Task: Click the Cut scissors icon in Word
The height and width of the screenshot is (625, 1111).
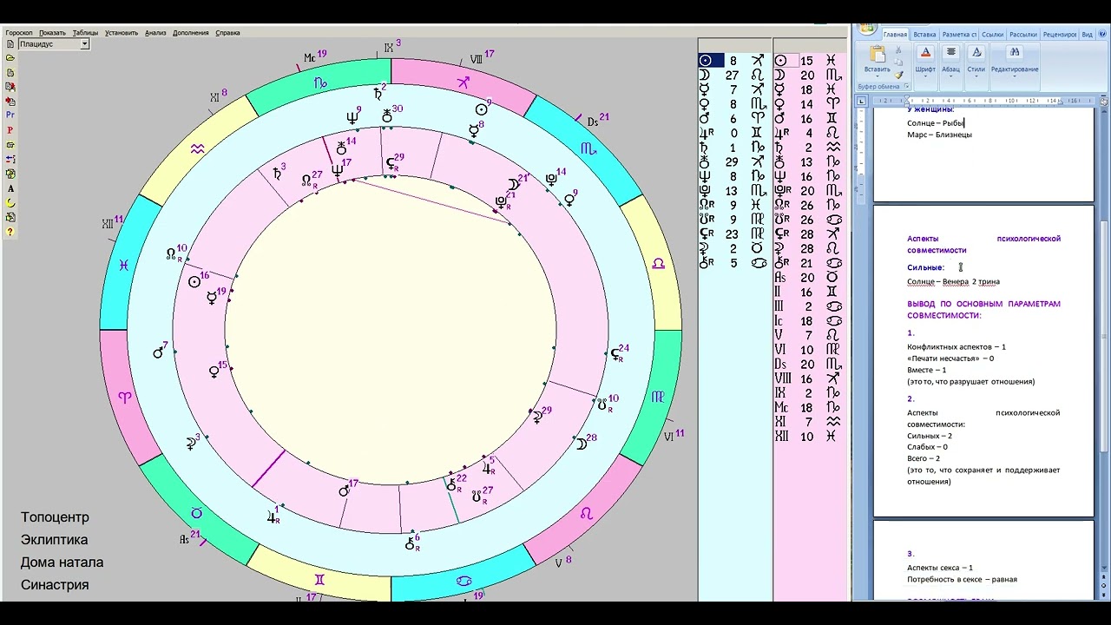Action: pos(898,50)
